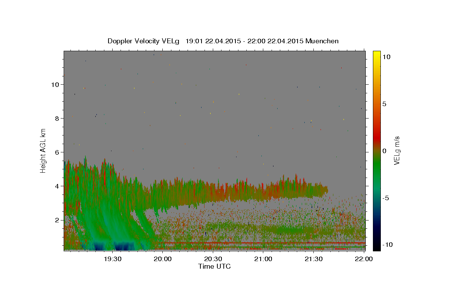Image resolution: width=452 pixels, height=301 pixels.
Task: Click the 21:00 time tick label
Action: tap(263, 259)
